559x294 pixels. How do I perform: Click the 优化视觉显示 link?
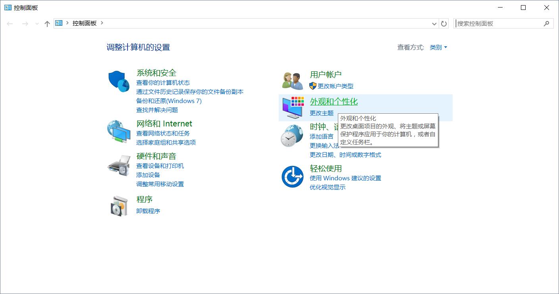[328, 187]
